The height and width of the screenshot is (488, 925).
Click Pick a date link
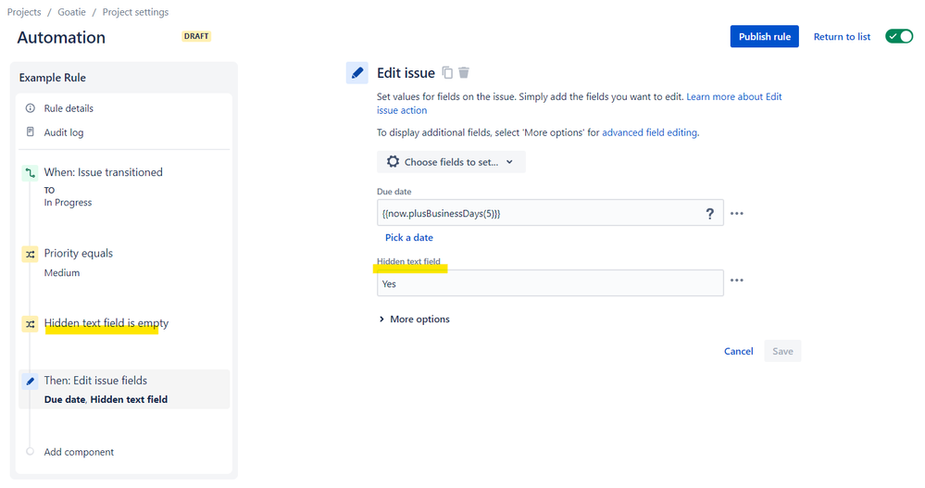point(409,237)
